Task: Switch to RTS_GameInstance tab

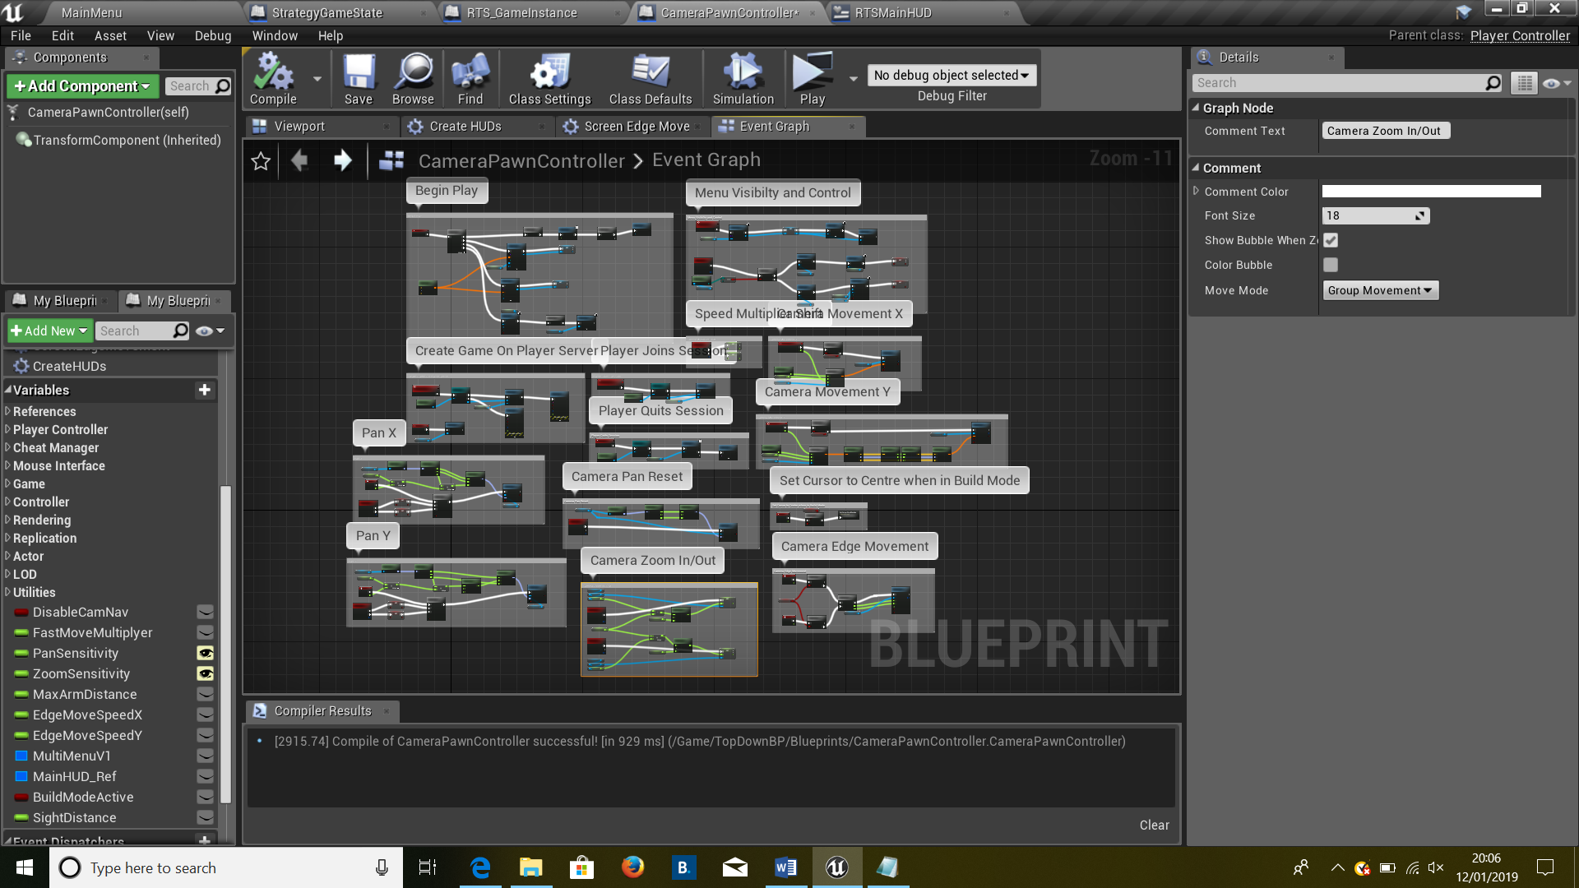Action: [x=521, y=12]
